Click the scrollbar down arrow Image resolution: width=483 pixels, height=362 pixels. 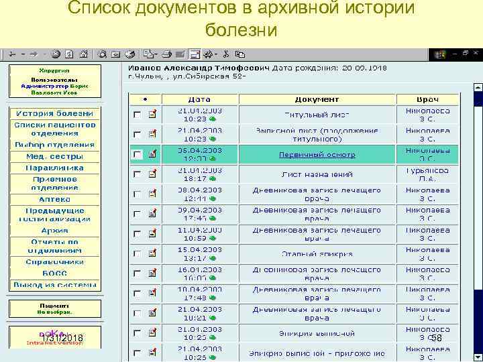tap(478, 357)
